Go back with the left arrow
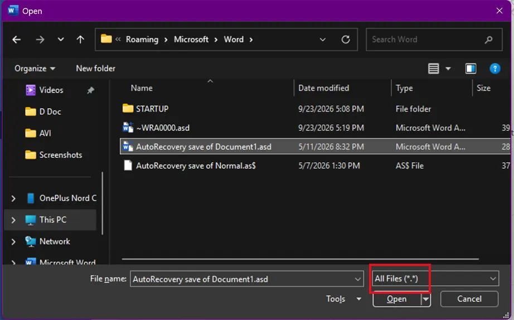The width and height of the screenshot is (514, 320). [x=16, y=40]
